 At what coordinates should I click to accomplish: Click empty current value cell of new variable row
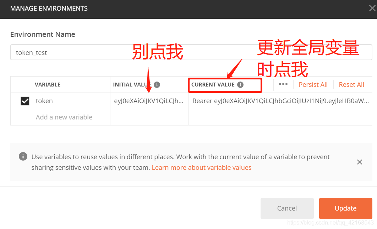280,117
